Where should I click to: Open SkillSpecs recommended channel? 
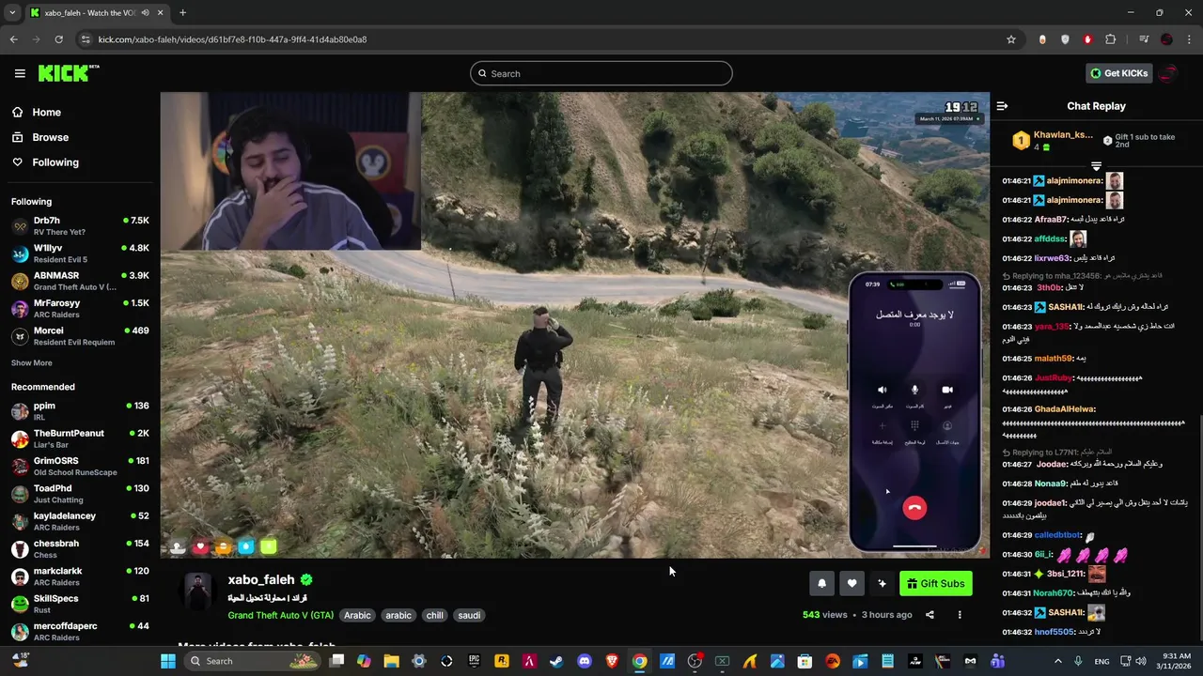80,604
